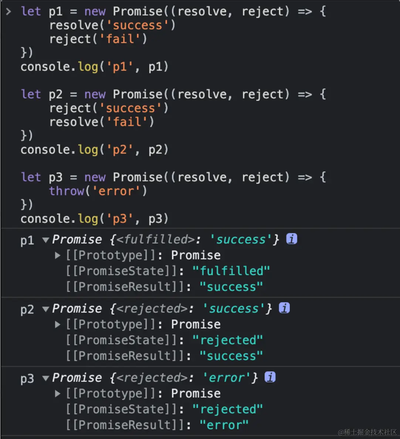Click p2's [[PromiseResult]] "success" value

point(231,356)
